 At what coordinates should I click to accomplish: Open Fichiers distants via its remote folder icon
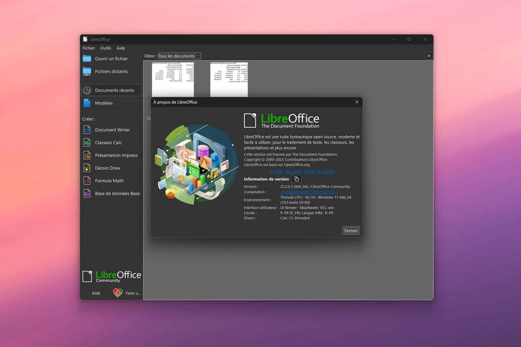pos(87,71)
